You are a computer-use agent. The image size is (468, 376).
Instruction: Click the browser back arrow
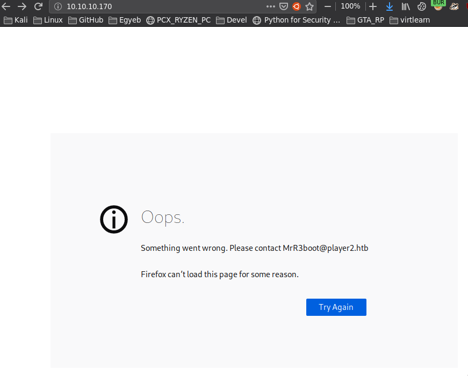click(x=6, y=6)
